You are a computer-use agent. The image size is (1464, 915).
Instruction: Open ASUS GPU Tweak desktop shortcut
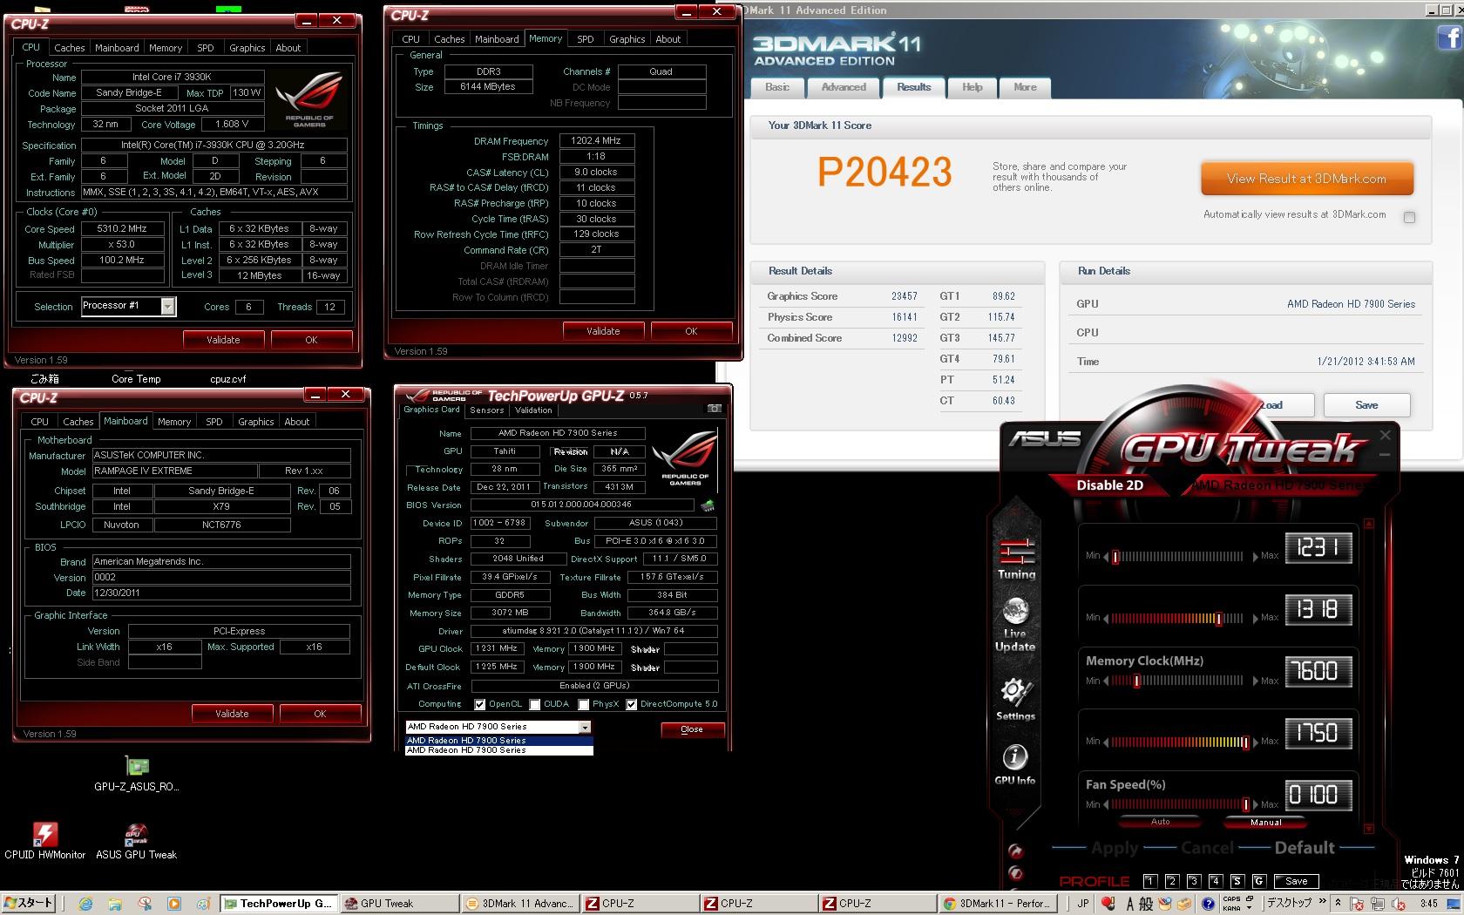point(136,841)
